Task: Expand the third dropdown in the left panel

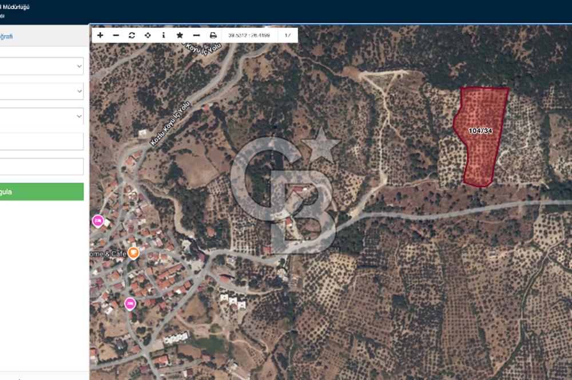Action: (x=41, y=116)
